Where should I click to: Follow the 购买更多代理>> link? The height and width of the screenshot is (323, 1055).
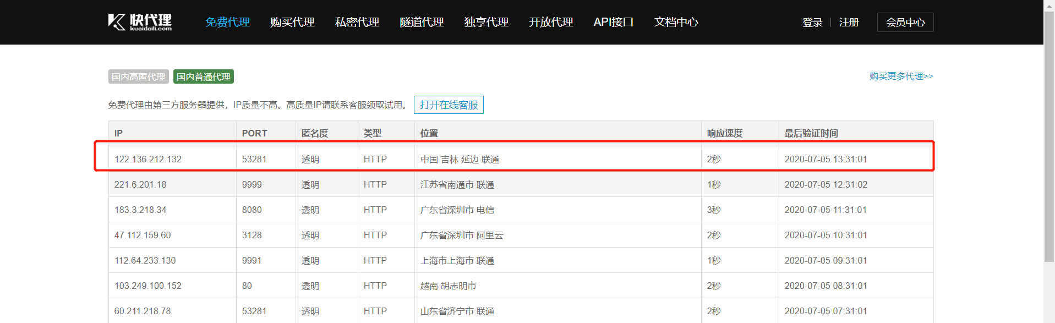click(x=901, y=76)
